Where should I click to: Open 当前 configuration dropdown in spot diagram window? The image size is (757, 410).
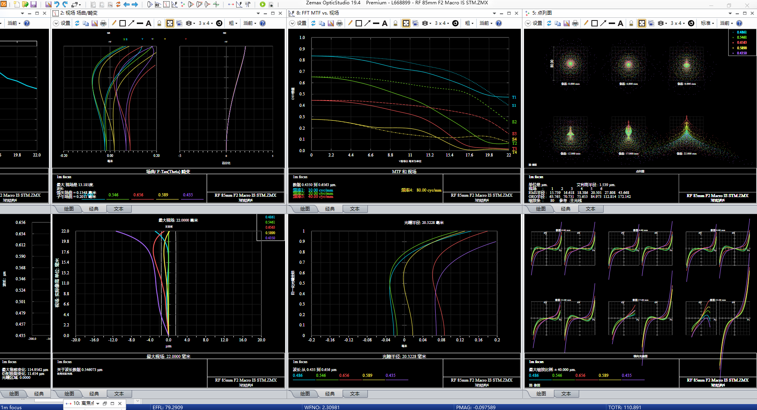coord(725,23)
